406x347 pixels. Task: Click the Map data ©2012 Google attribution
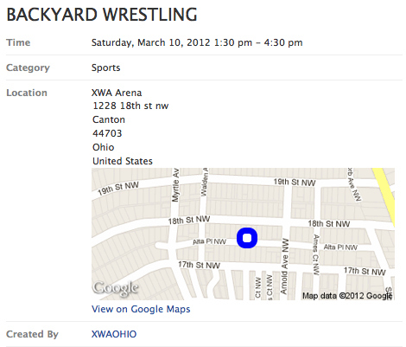[347, 296]
